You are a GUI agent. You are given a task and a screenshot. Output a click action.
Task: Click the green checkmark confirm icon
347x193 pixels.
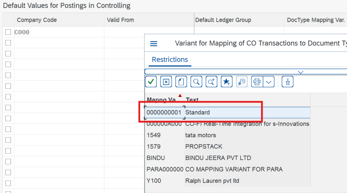pos(151,82)
